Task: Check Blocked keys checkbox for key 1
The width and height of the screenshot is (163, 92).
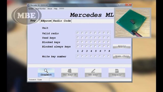Action: click(78, 42)
